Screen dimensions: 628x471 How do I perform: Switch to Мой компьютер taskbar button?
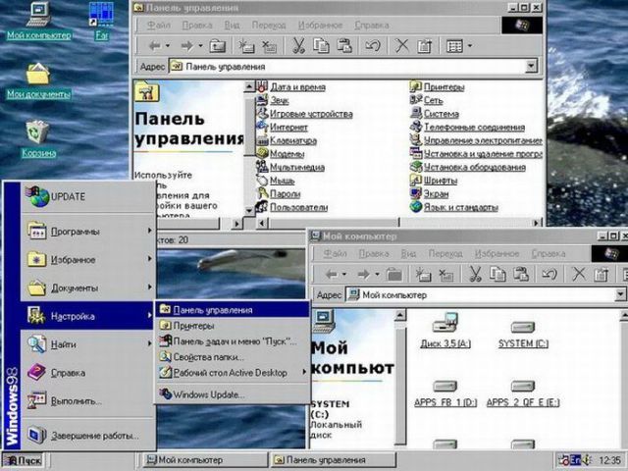pyautogui.click(x=204, y=459)
